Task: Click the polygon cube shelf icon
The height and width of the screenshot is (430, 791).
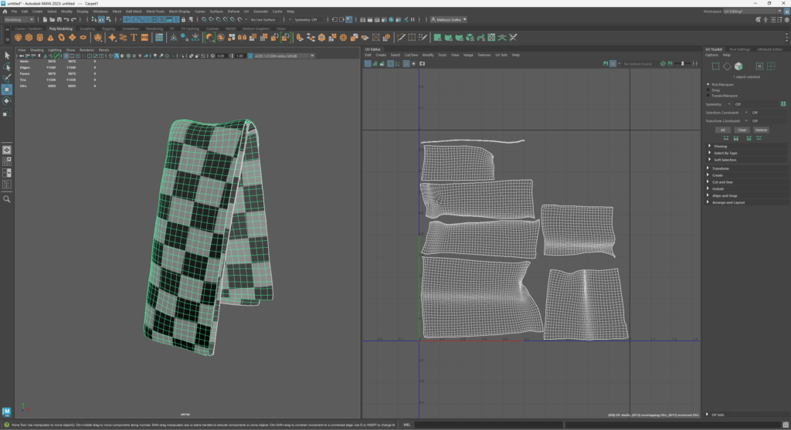Action: tap(29, 37)
